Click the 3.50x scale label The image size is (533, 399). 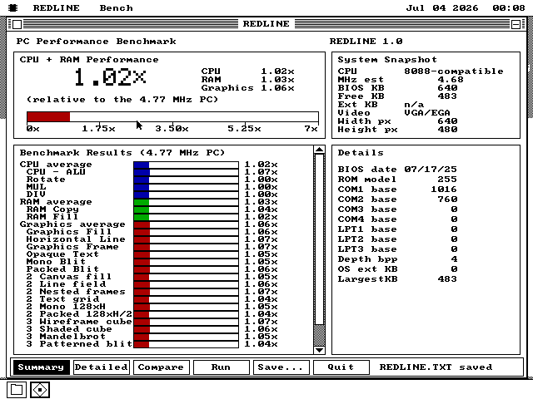point(172,129)
